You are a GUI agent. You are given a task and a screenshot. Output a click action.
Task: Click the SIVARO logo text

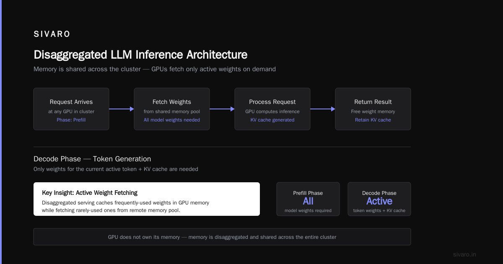coord(52,34)
